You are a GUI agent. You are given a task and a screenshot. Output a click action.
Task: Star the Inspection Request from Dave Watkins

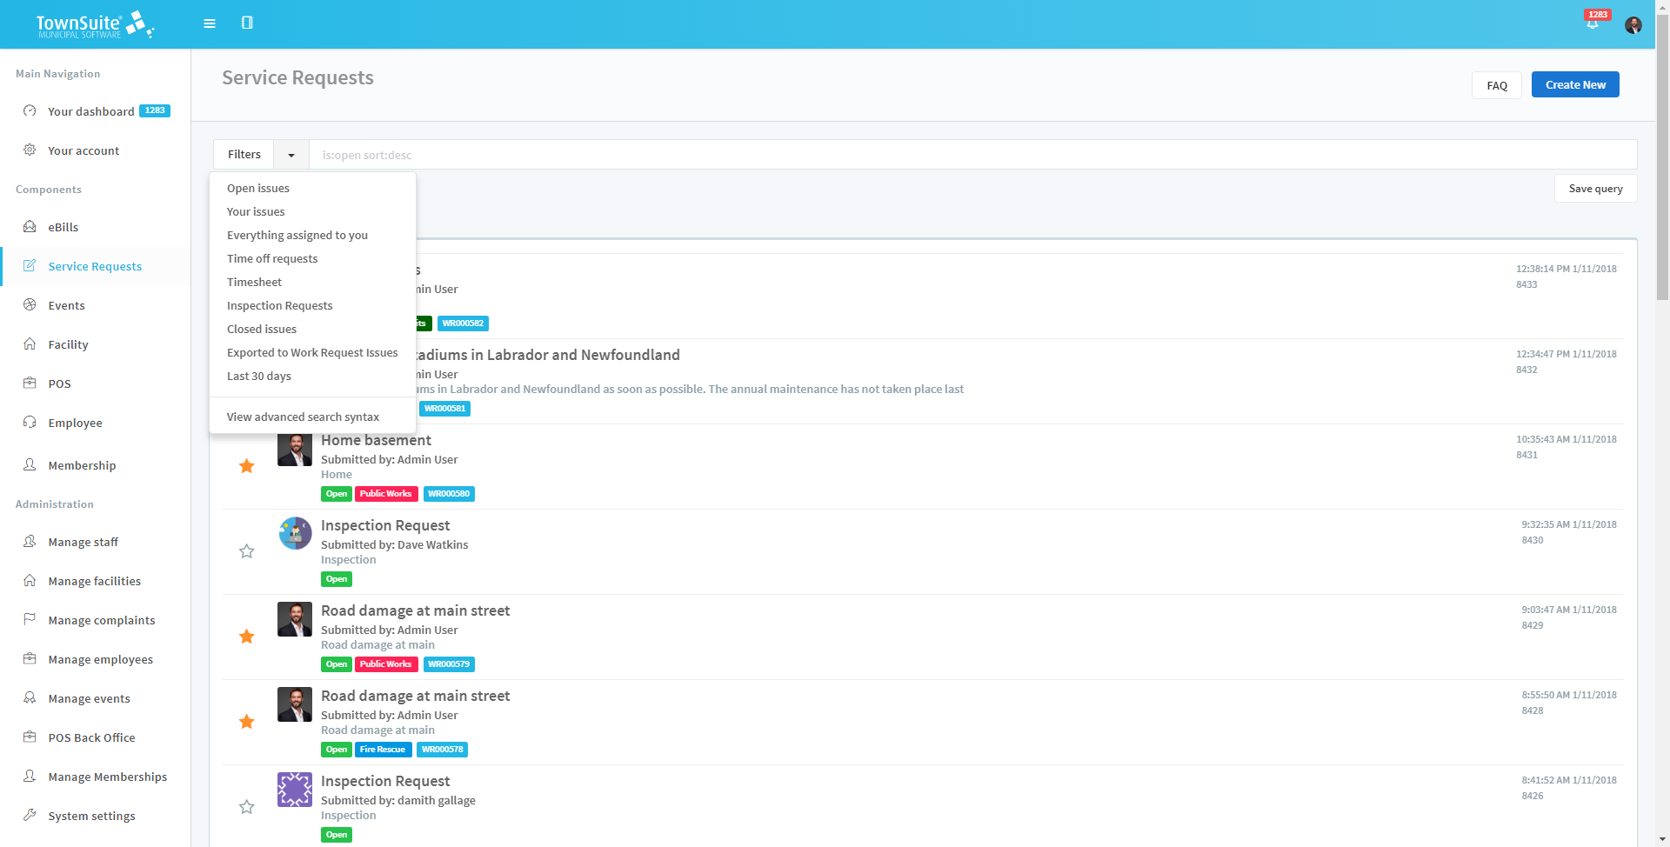(x=246, y=550)
